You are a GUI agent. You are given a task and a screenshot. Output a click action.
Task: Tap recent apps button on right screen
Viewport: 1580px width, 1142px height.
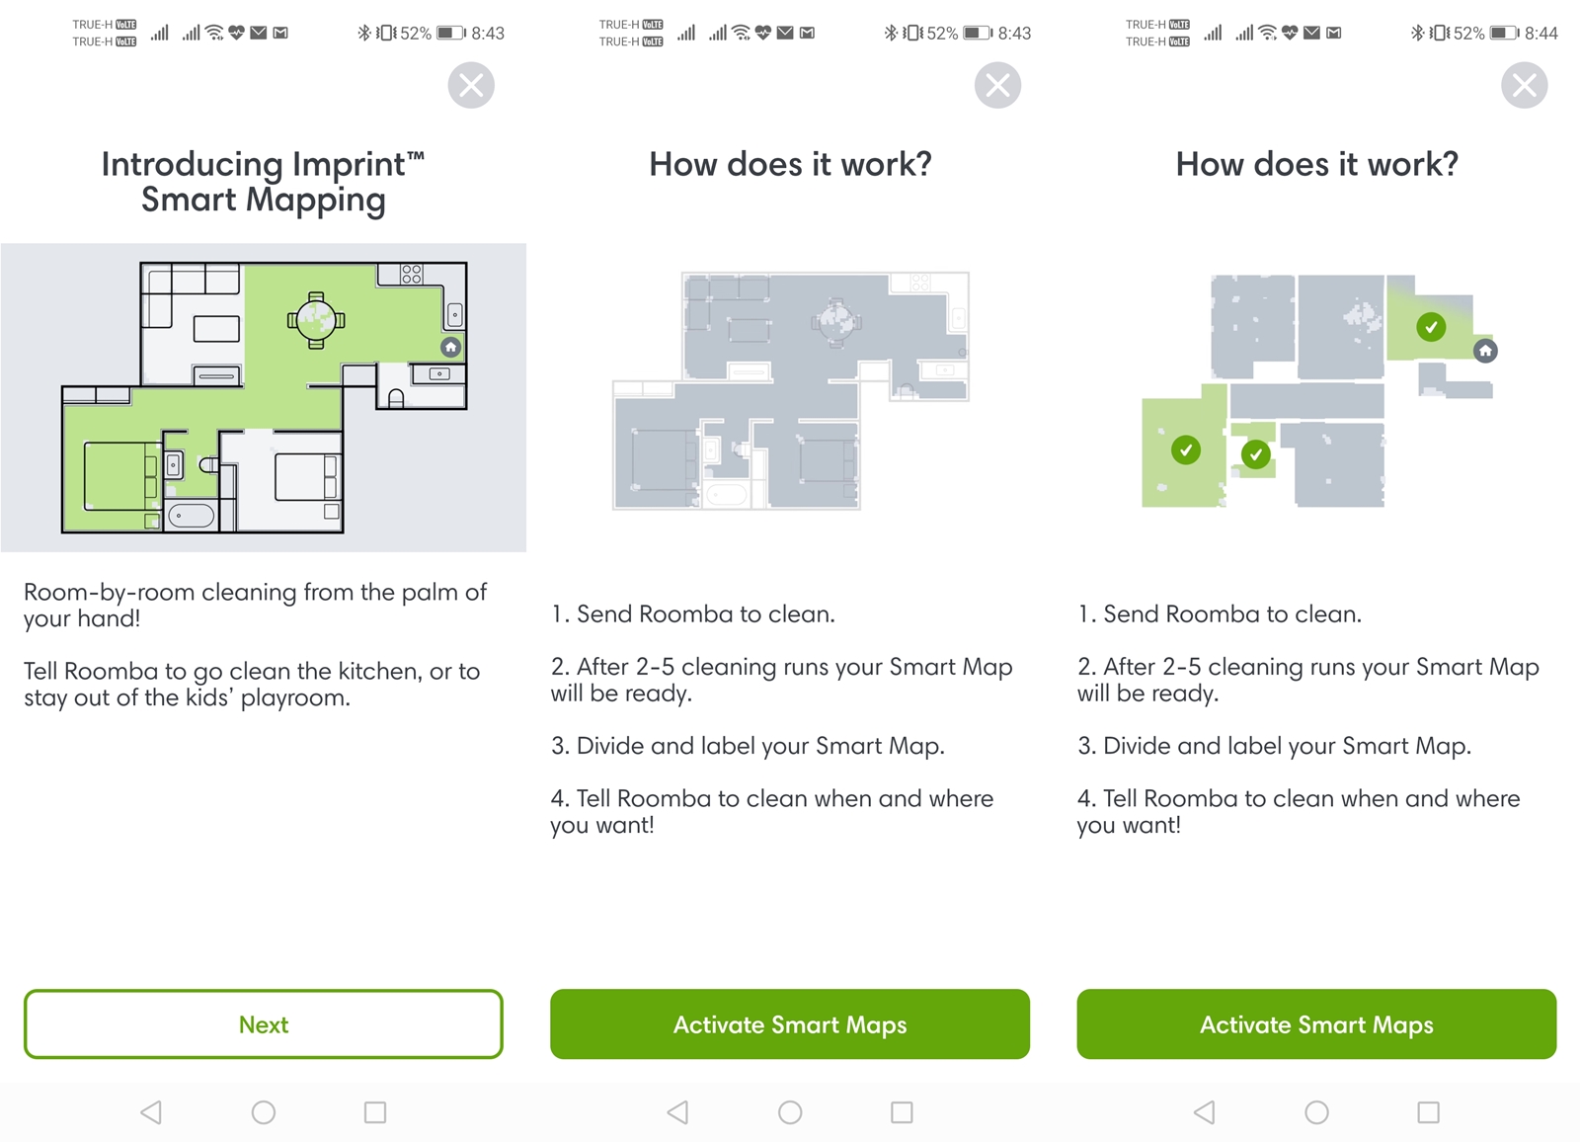coord(1428,1112)
